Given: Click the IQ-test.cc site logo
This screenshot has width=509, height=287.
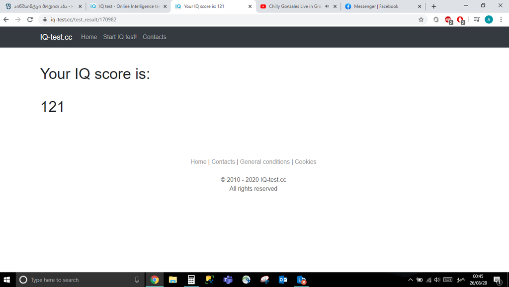Looking at the screenshot, I should (56, 37).
